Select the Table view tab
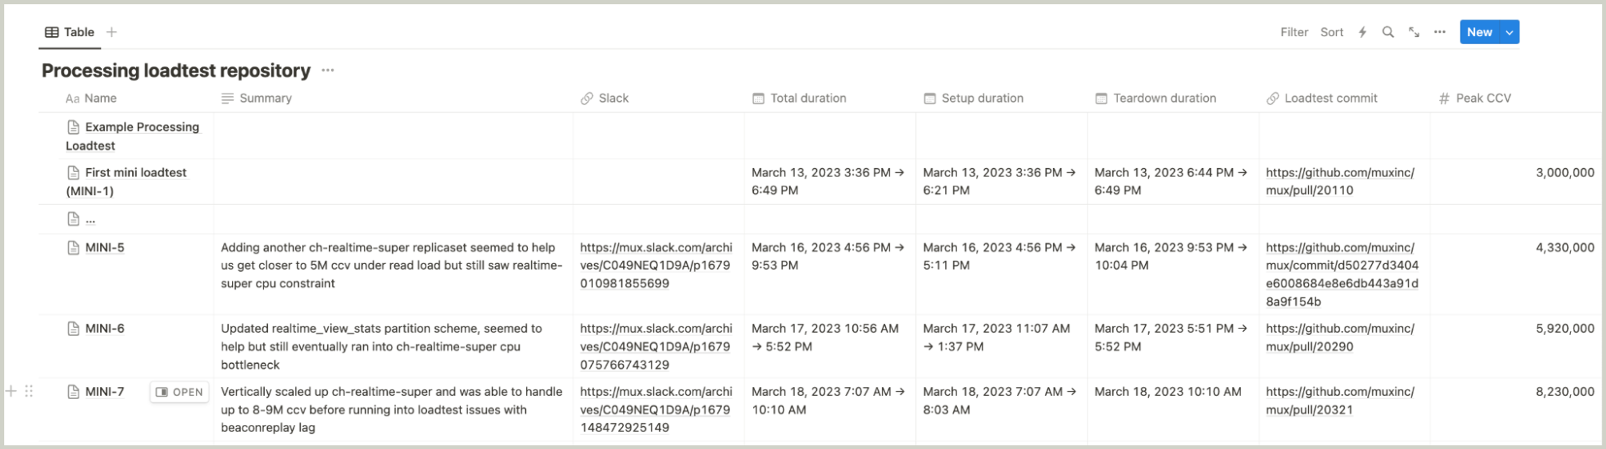This screenshot has height=449, width=1606. [x=70, y=33]
